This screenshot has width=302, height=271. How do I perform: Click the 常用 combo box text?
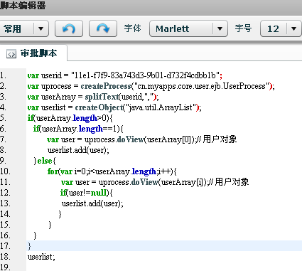tap(12, 29)
